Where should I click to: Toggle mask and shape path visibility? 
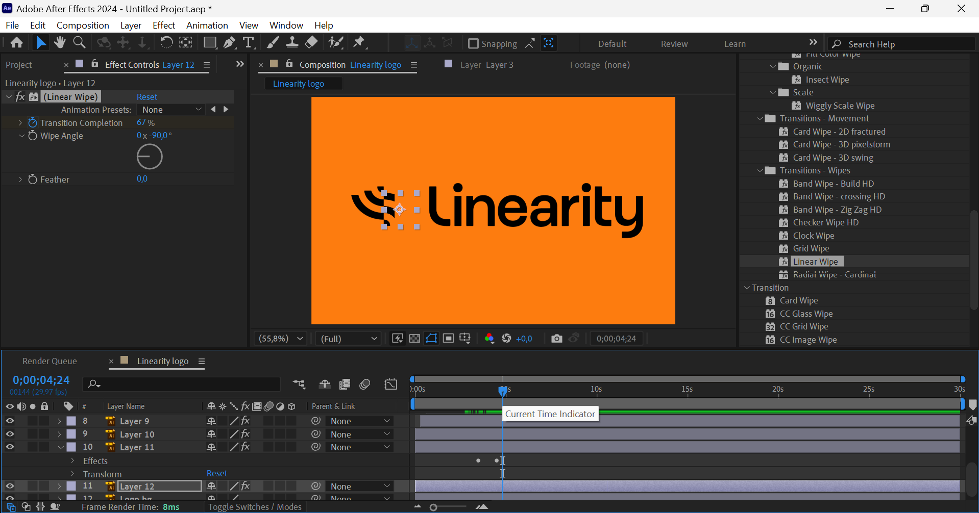[x=431, y=339]
